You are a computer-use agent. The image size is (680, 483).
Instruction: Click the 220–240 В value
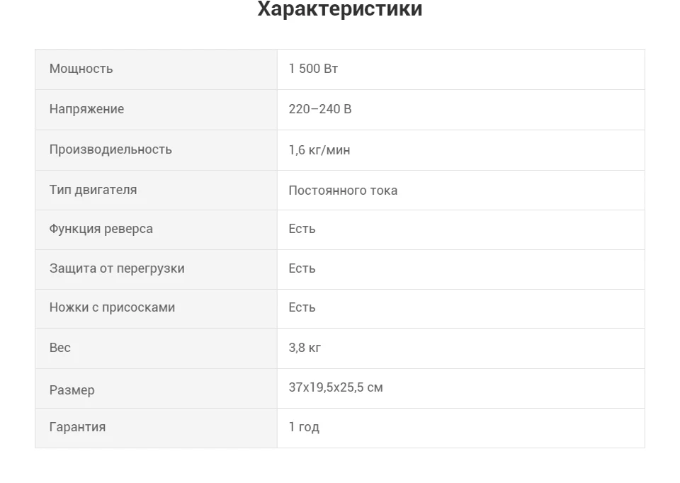click(320, 109)
